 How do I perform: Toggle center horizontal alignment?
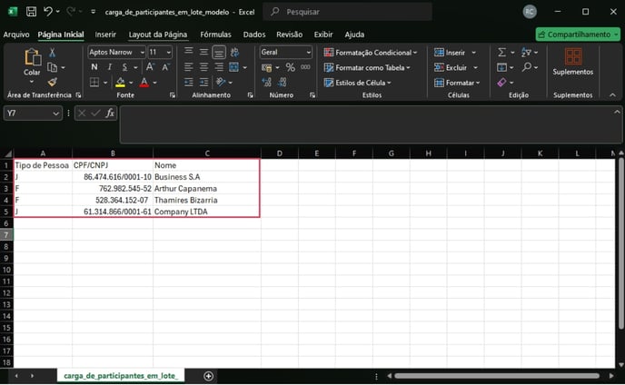(203, 67)
